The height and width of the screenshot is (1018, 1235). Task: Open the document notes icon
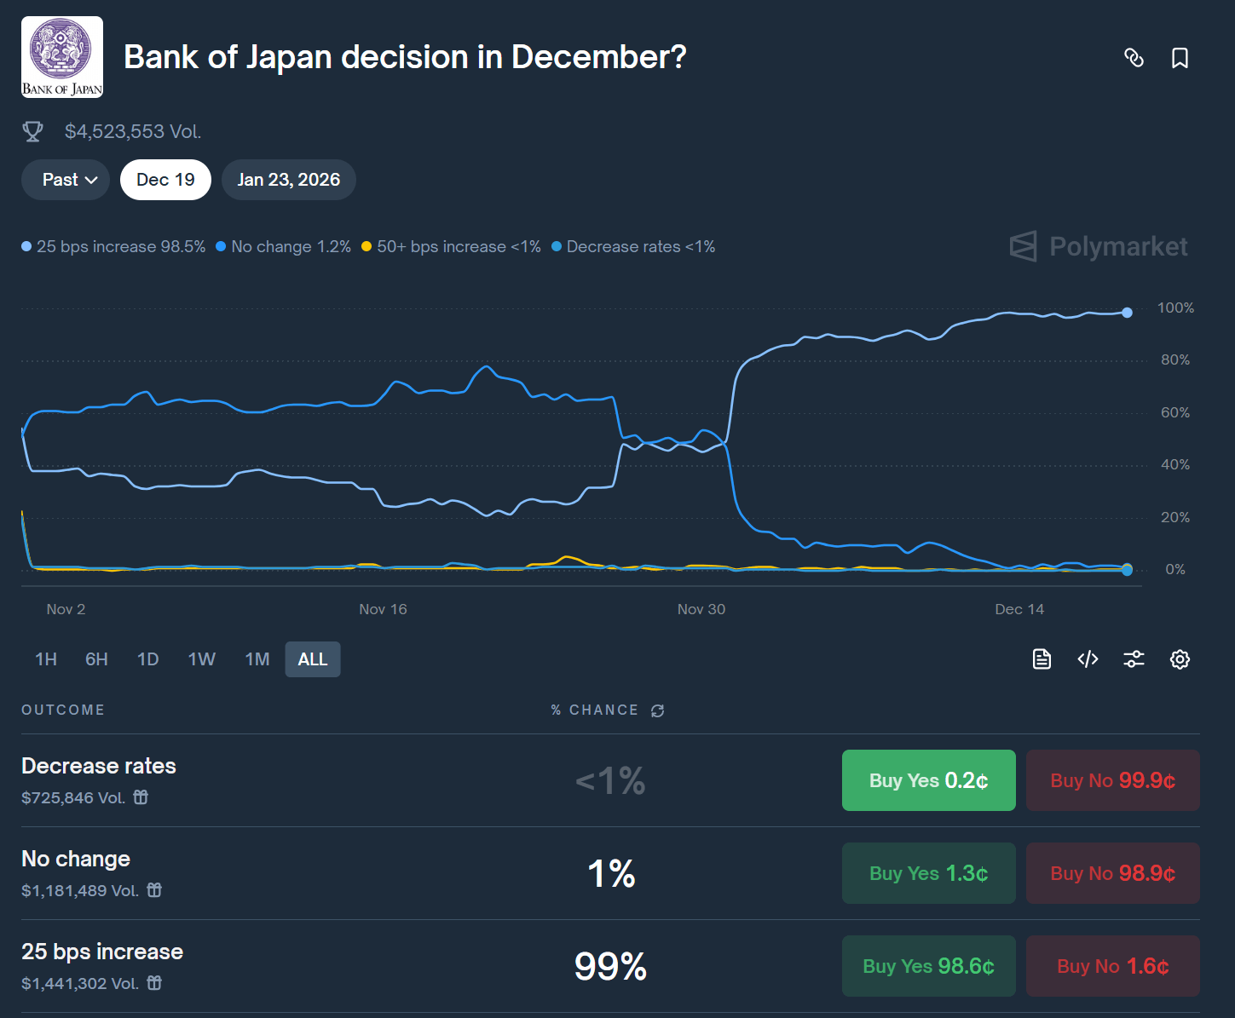pos(1042,659)
